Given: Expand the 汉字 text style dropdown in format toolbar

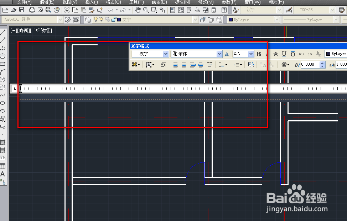Looking at the screenshot, I should pos(166,54).
